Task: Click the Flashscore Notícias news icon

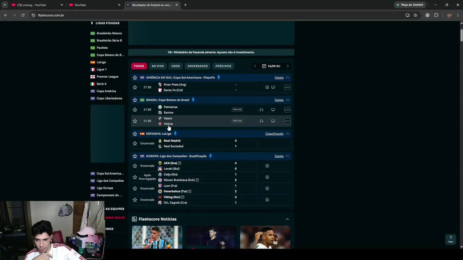Action: (x=134, y=219)
